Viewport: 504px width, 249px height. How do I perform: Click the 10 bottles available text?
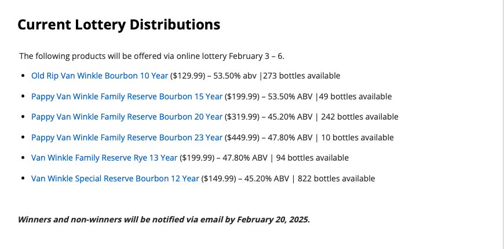pyautogui.click(x=357, y=137)
